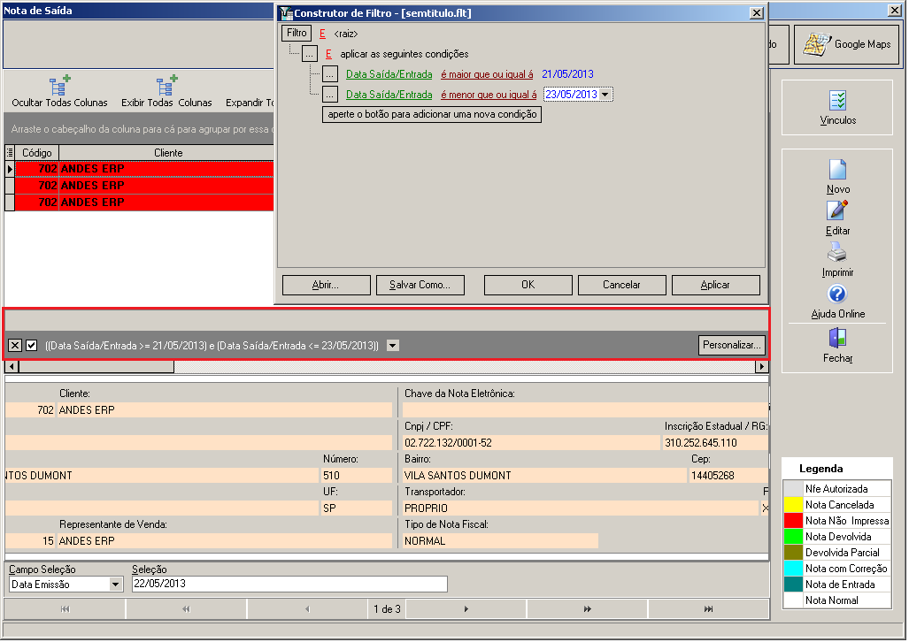Click the Exibir Todas Colunas icon
The width and height of the screenshot is (909, 642).
pyautogui.click(x=166, y=85)
